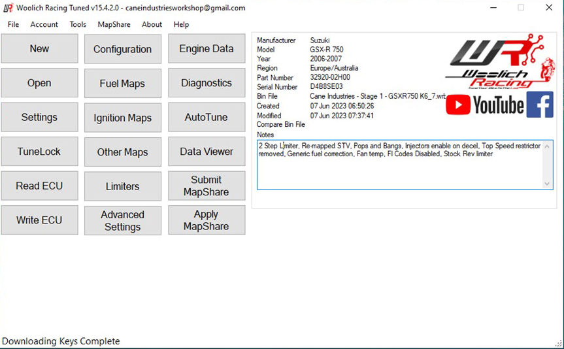Click the Modified date 07 Jun 2023 07:37:41
This screenshot has width=564, height=349.
click(342, 116)
